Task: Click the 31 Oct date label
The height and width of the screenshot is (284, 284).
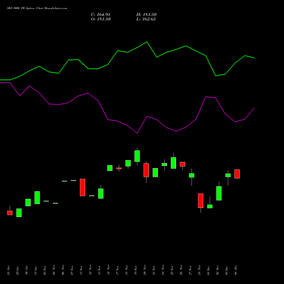Action: 36,270
